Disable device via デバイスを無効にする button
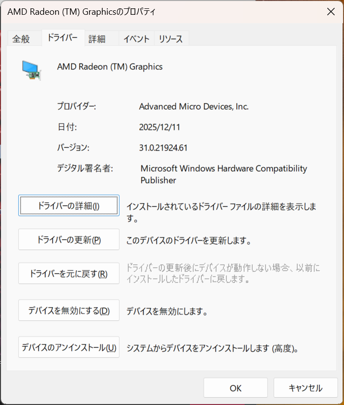This screenshot has height=405, width=344. point(69,311)
